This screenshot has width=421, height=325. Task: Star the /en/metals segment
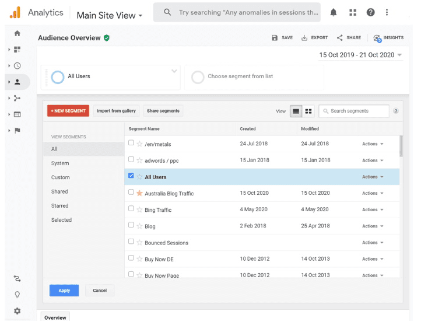pyautogui.click(x=139, y=144)
